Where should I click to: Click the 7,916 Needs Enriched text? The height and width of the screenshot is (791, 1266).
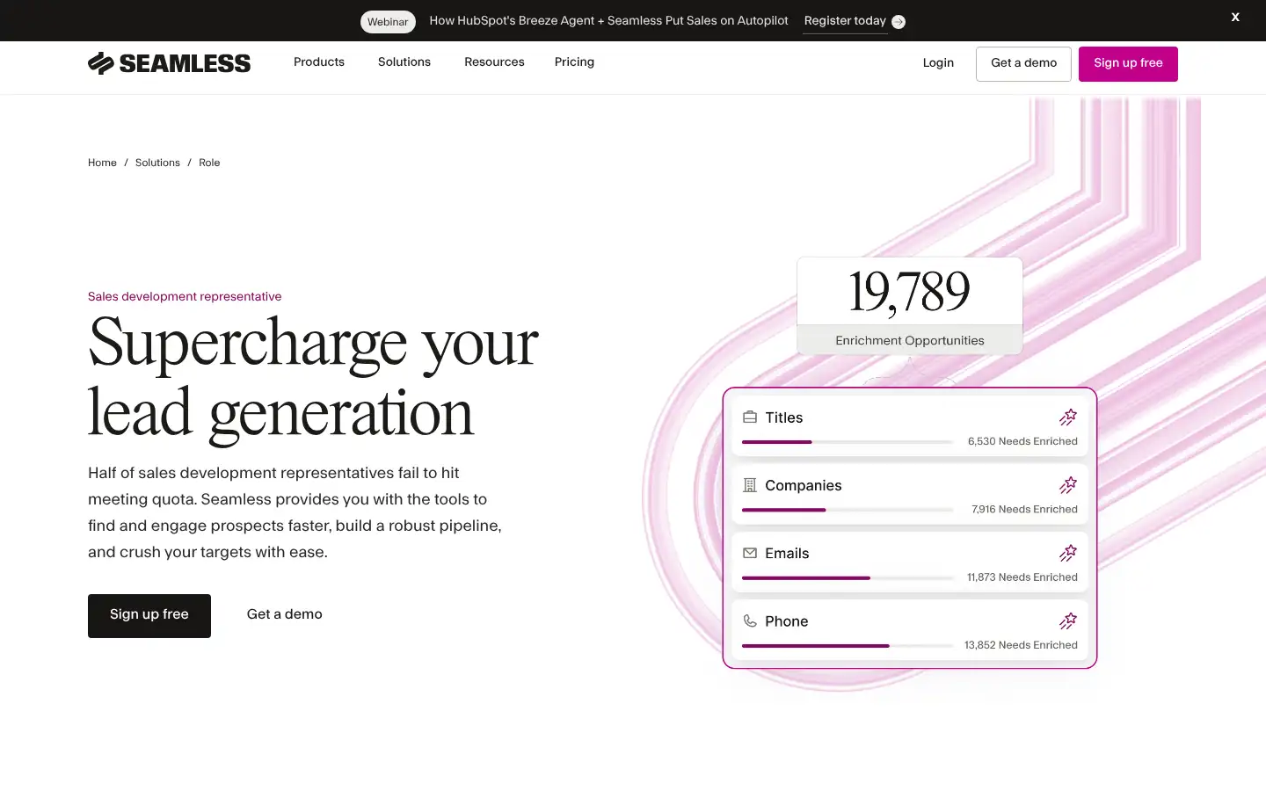(1024, 509)
